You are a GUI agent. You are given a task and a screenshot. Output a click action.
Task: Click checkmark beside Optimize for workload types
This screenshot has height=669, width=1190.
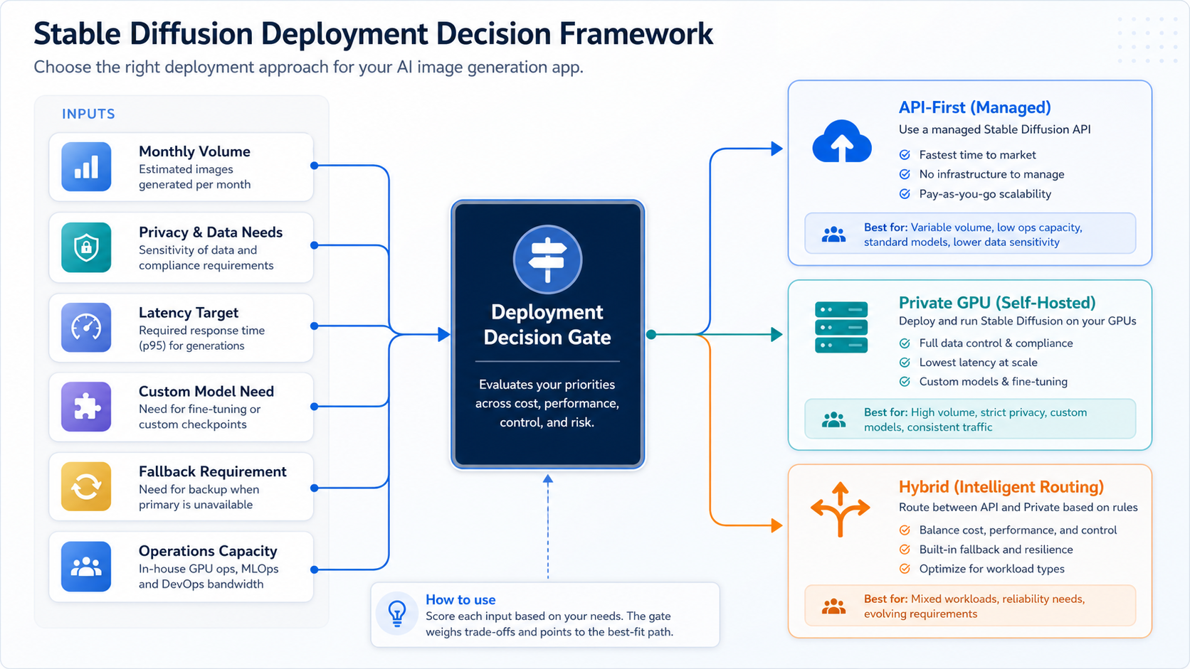pos(905,569)
